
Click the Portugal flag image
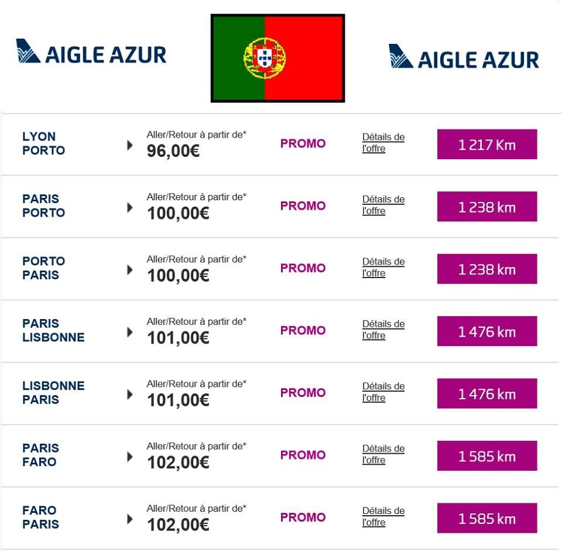(277, 58)
